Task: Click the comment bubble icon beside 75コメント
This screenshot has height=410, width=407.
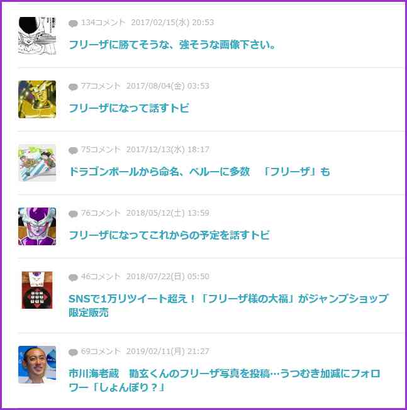Action: pos(73,150)
